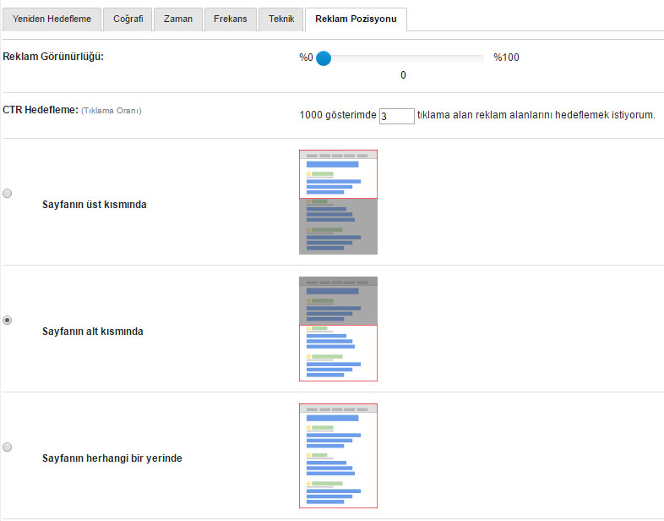Click the middle of the visibility slider track
The width and height of the screenshot is (664, 521).
403,58
